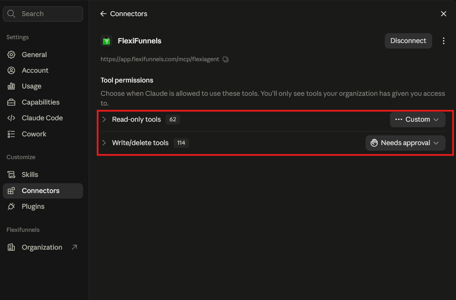Viewport: 456px width, 300px height.
Task: Open Capabilities settings
Action: (x=43, y=102)
